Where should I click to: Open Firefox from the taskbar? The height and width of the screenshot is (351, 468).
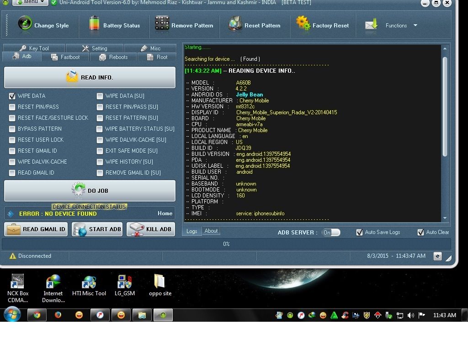click(58, 315)
